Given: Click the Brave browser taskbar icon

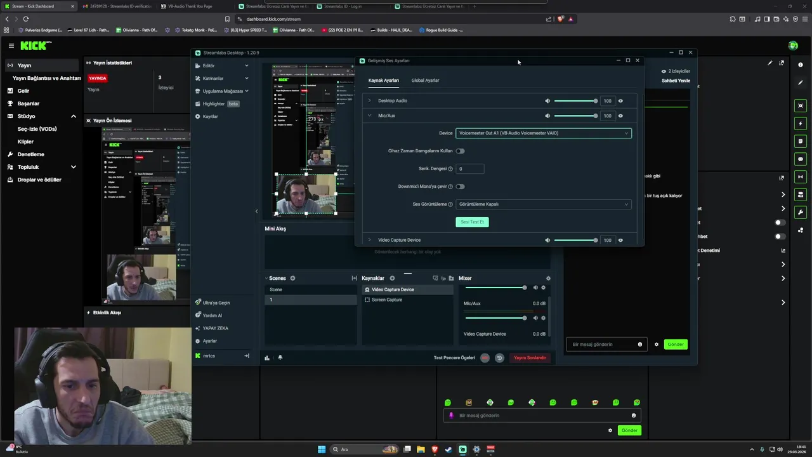Looking at the screenshot, I should point(435,449).
